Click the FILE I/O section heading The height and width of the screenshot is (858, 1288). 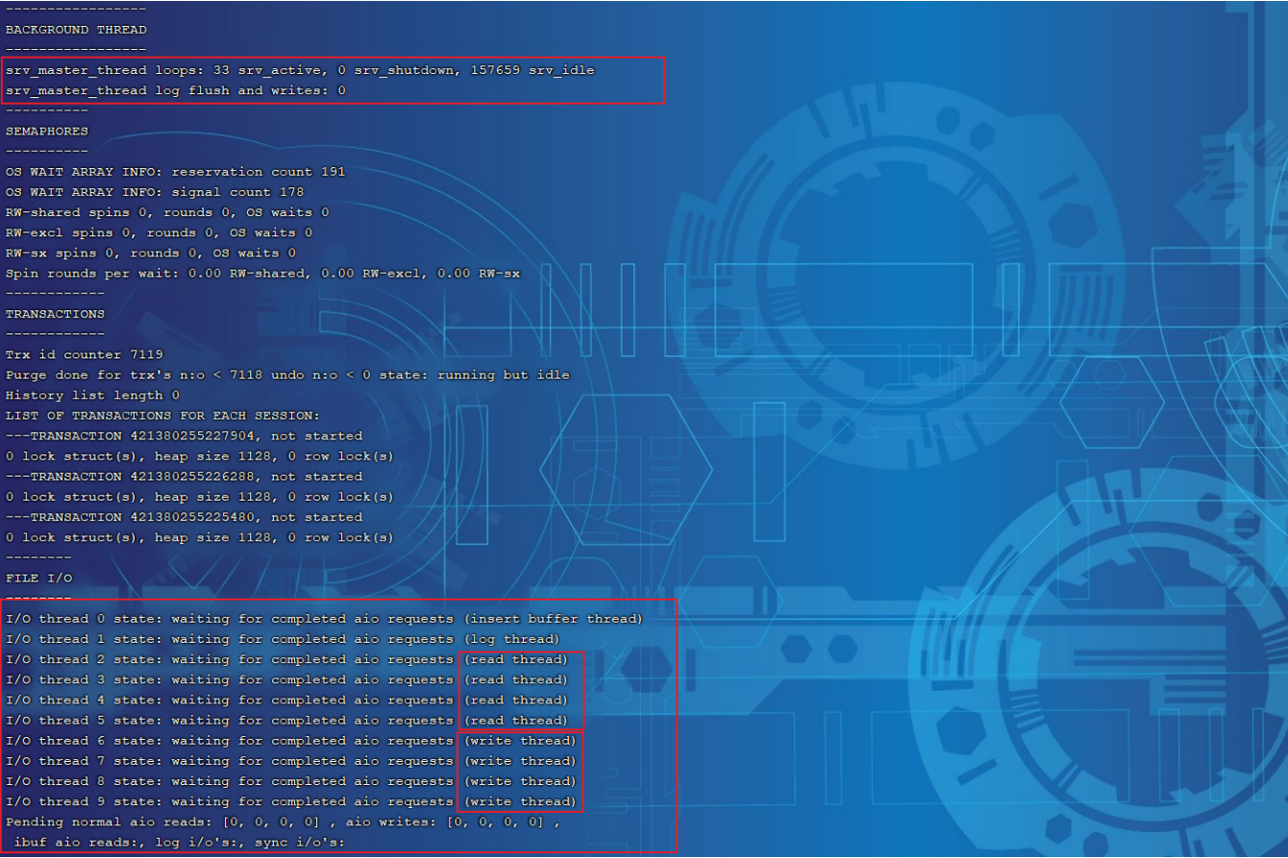point(39,578)
